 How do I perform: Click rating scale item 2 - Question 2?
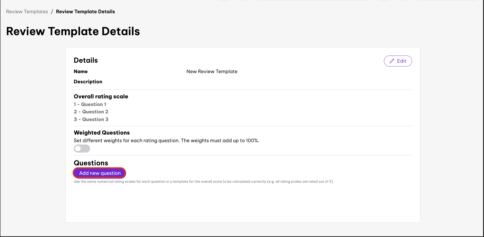(91, 112)
